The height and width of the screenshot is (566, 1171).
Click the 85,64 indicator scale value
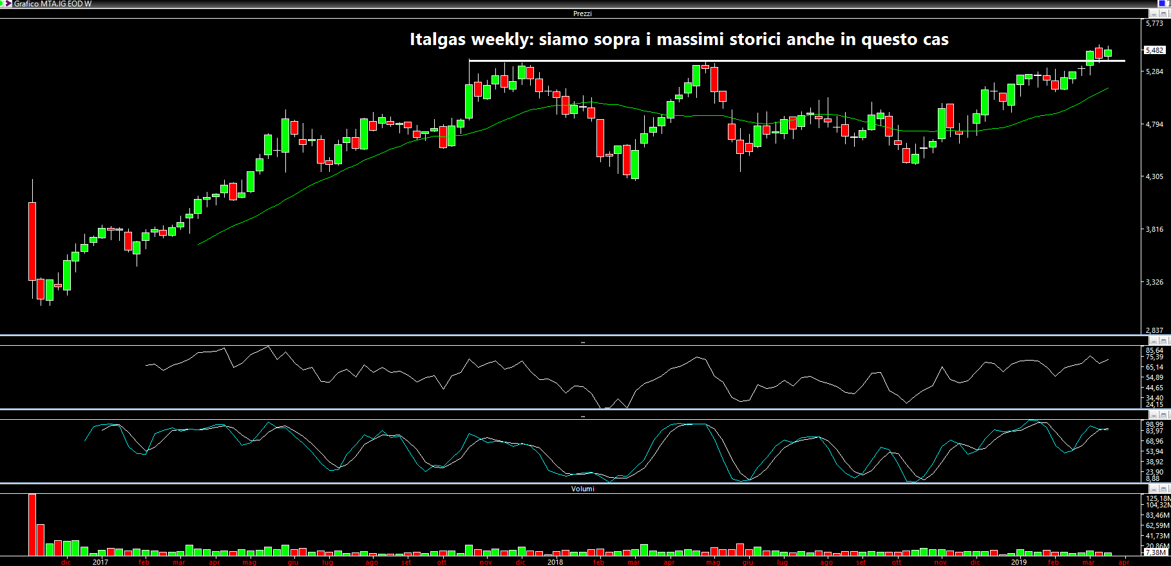pyautogui.click(x=1154, y=350)
